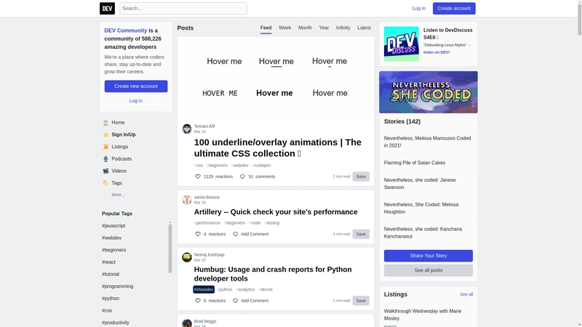
Task: Click the DevDiscuss podcast artwork
Action: point(402,44)
